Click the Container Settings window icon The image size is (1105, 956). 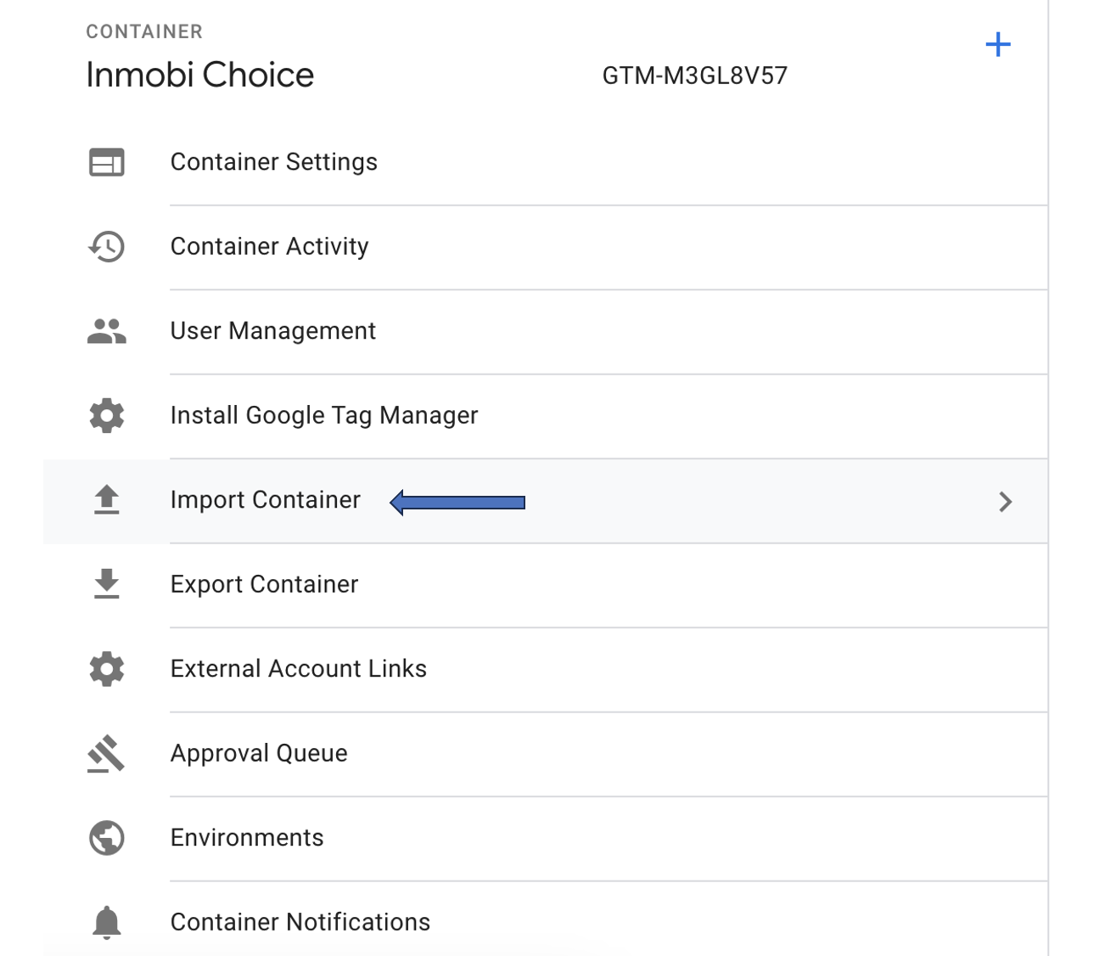(107, 162)
